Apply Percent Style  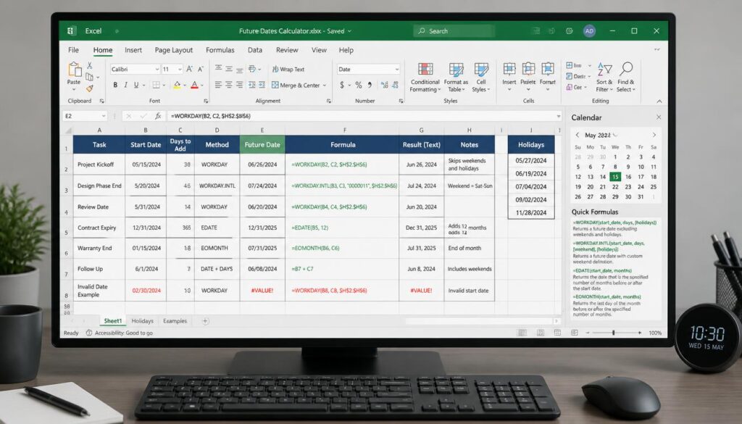click(x=358, y=86)
